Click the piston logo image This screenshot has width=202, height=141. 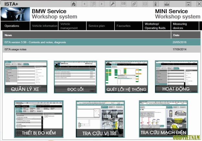tap(15, 14)
